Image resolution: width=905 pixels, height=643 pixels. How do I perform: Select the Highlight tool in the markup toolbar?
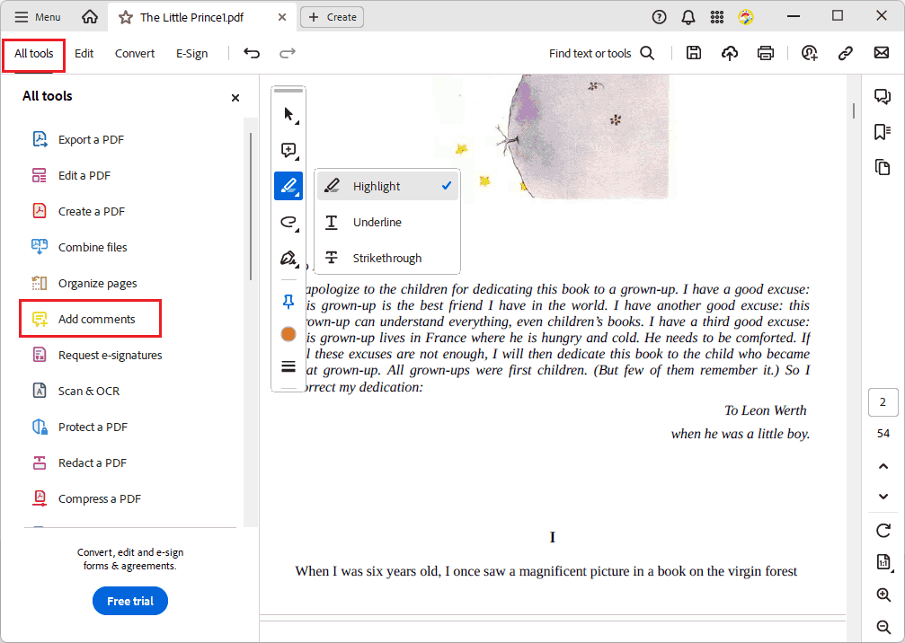click(288, 186)
